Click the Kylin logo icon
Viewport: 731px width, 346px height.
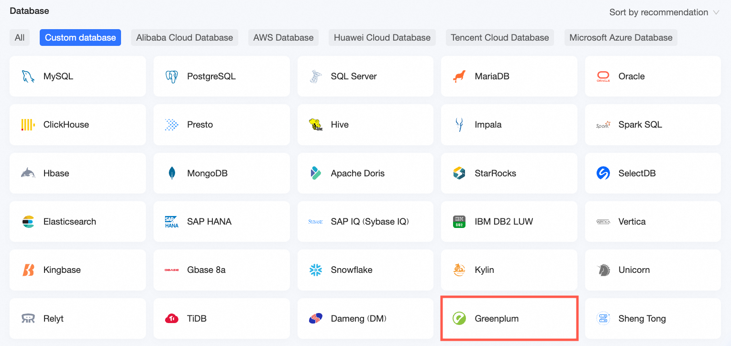click(459, 270)
